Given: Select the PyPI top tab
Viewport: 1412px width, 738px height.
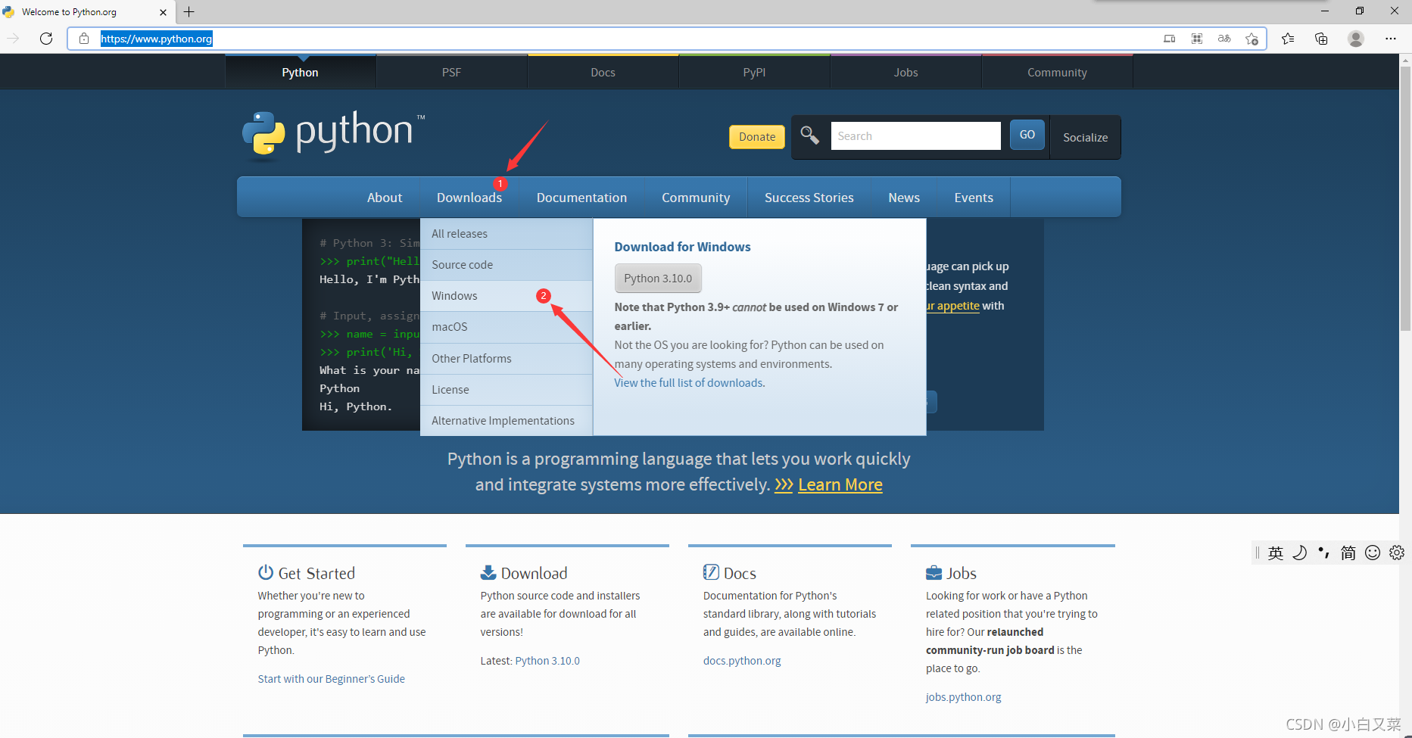Looking at the screenshot, I should (755, 73).
